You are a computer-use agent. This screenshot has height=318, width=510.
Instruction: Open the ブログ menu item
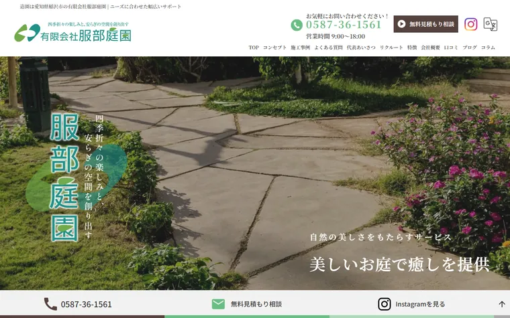(x=470, y=48)
